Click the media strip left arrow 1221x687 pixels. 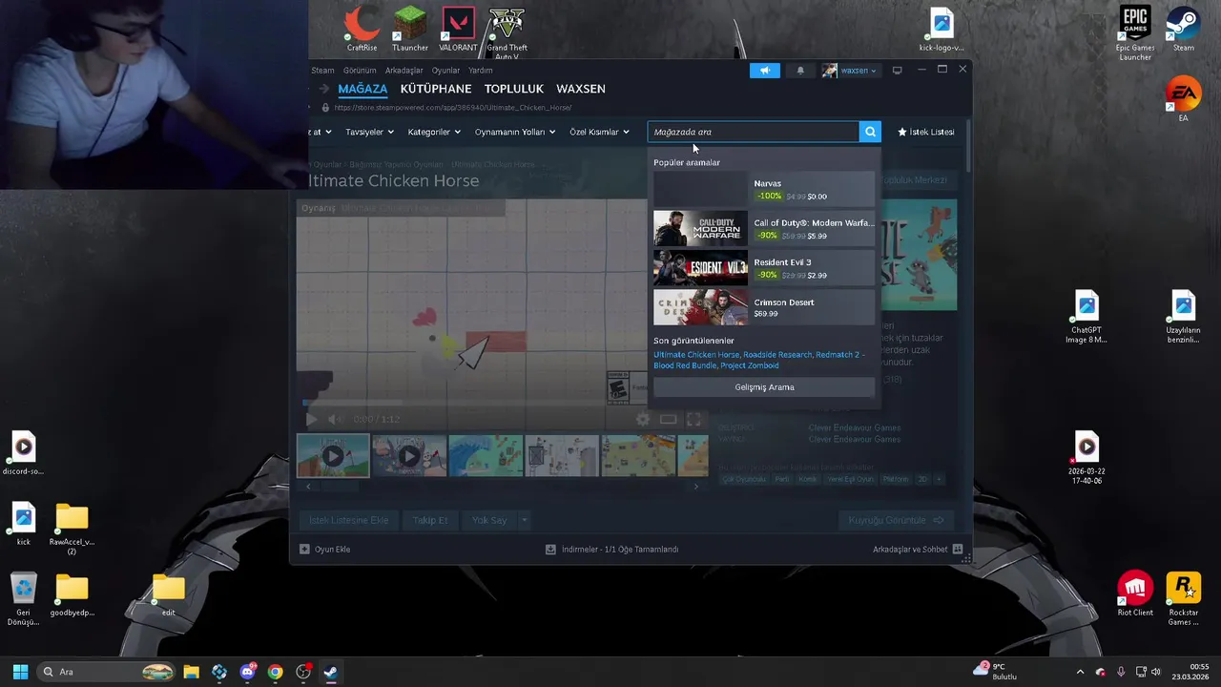point(308,487)
